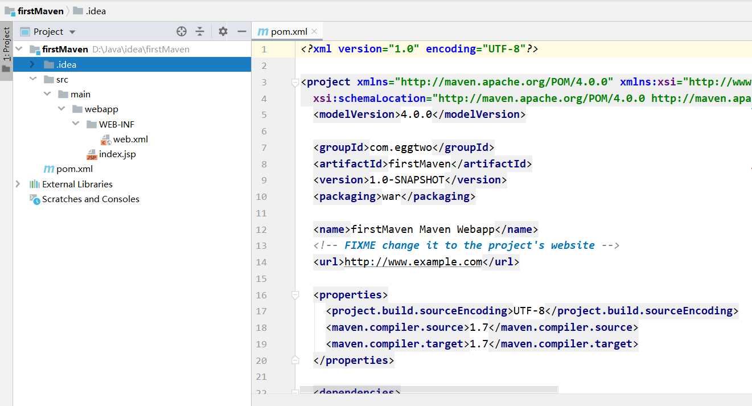Click the http://www.example.com link in editor
Viewport: 752px width, 406px height.
coord(413,262)
